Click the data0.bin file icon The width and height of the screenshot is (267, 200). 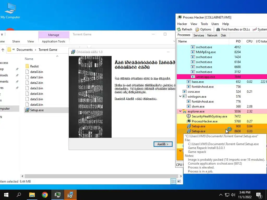27,72
